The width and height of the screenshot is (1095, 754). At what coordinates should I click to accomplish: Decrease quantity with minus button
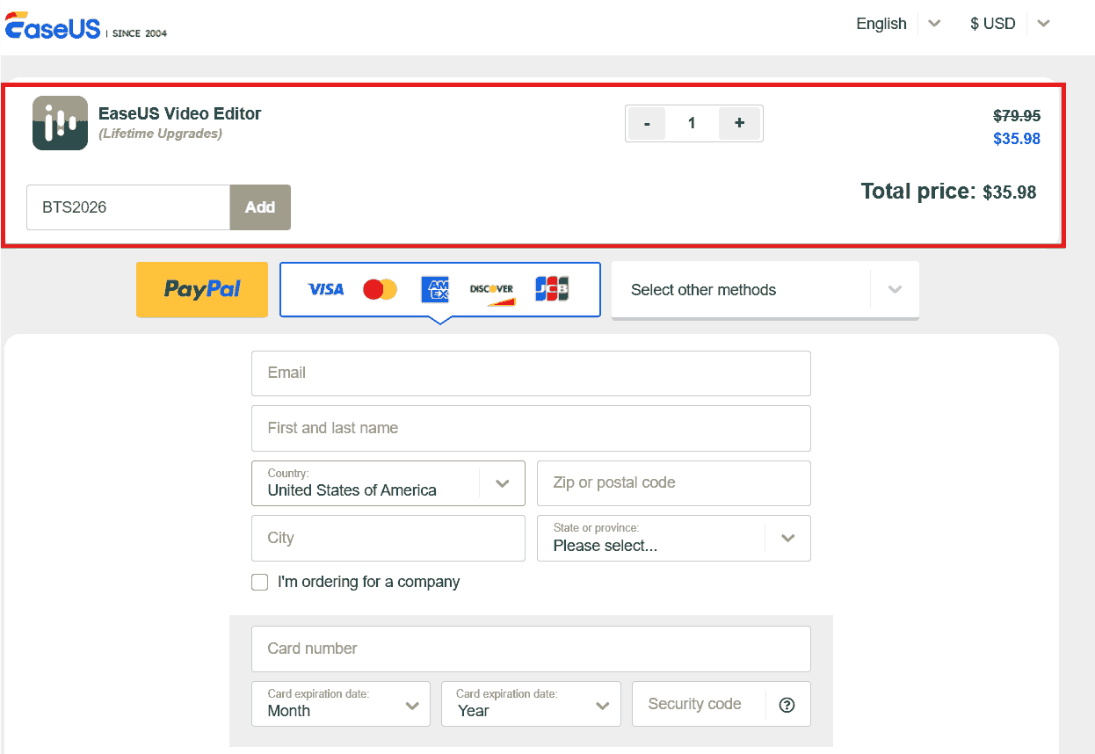click(647, 124)
